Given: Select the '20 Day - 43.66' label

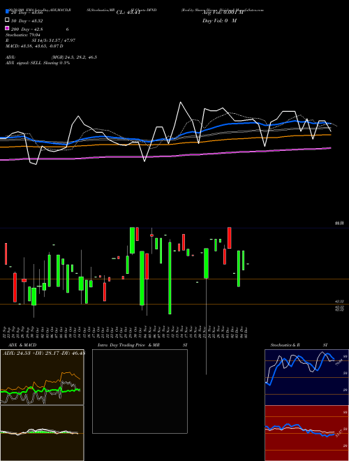Looking at the screenshot, I should (27, 13).
